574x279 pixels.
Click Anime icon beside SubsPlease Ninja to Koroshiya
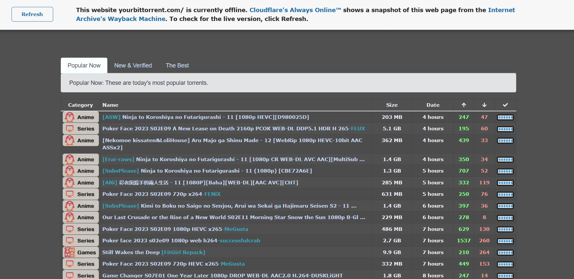click(x=70, y=171)
